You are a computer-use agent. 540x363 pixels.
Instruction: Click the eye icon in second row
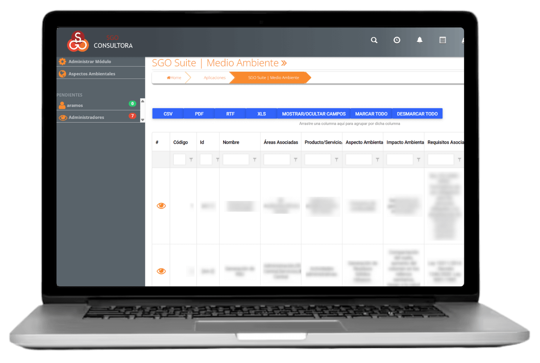161,271
